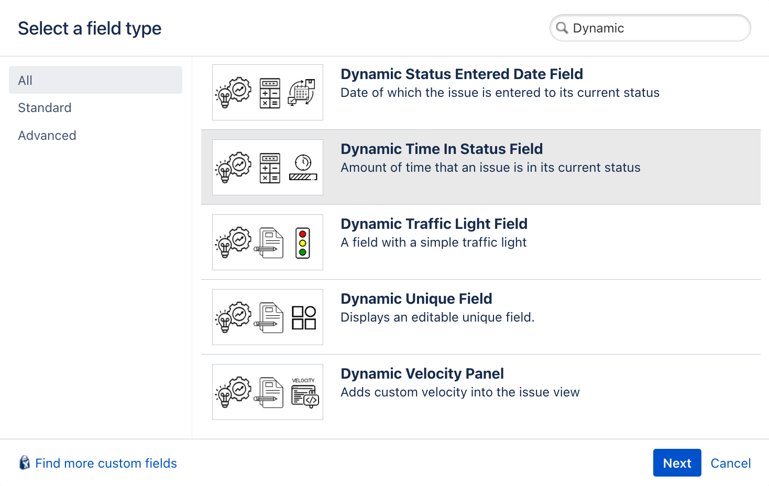Click the Velocity code panel icon
Screen dimensions: 769x486
click(304, 393)
